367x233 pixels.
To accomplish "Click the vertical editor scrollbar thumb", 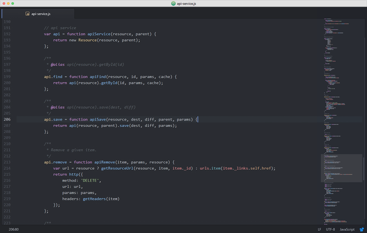I will click(x=363, y=168).
